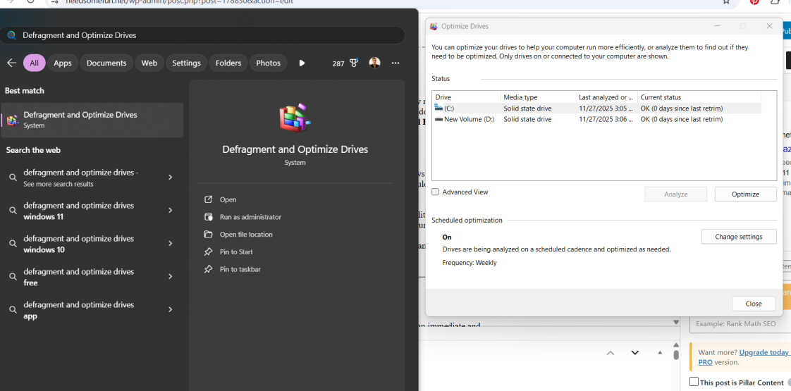The width and height of the screenshot is (791, 391).
Task: Switch to the Apps filter tab
Action: (x=63, y=63)
